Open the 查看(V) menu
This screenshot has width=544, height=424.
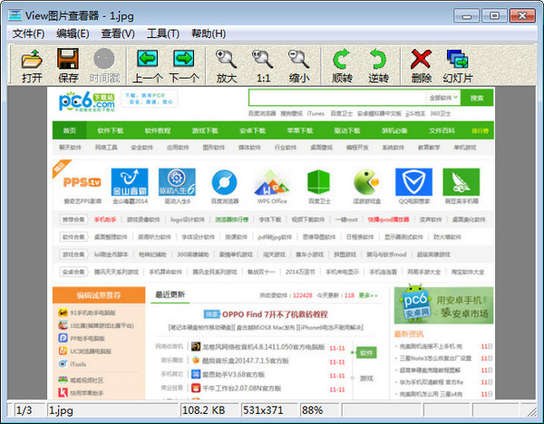point(118,34)
